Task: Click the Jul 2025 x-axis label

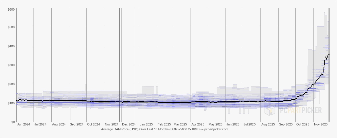Action: (250, 124)
